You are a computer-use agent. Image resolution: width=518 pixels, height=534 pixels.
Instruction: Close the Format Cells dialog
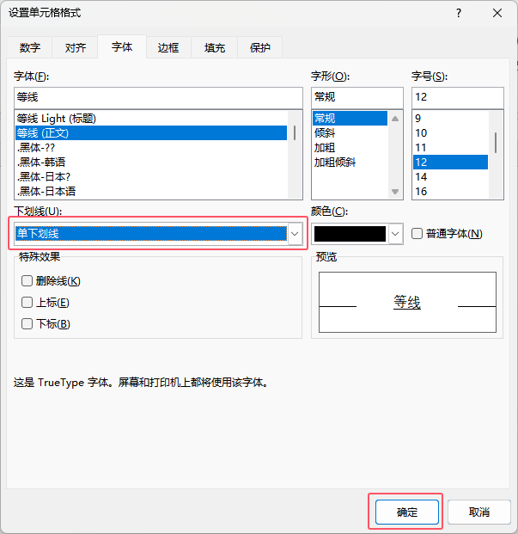(x=497, y=13)
